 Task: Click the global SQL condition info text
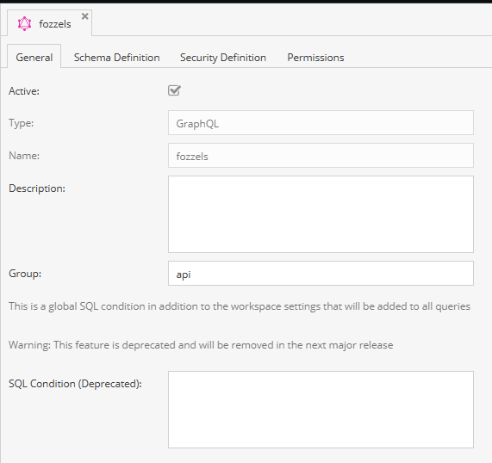(x=240, y=306)
